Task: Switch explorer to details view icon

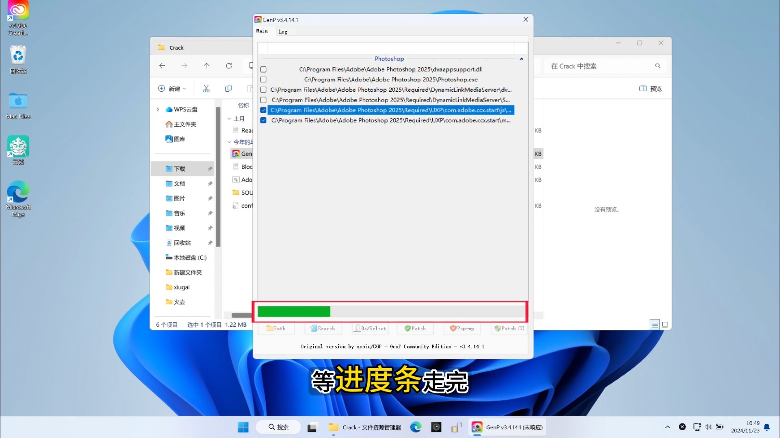Action: pos(655,325)
